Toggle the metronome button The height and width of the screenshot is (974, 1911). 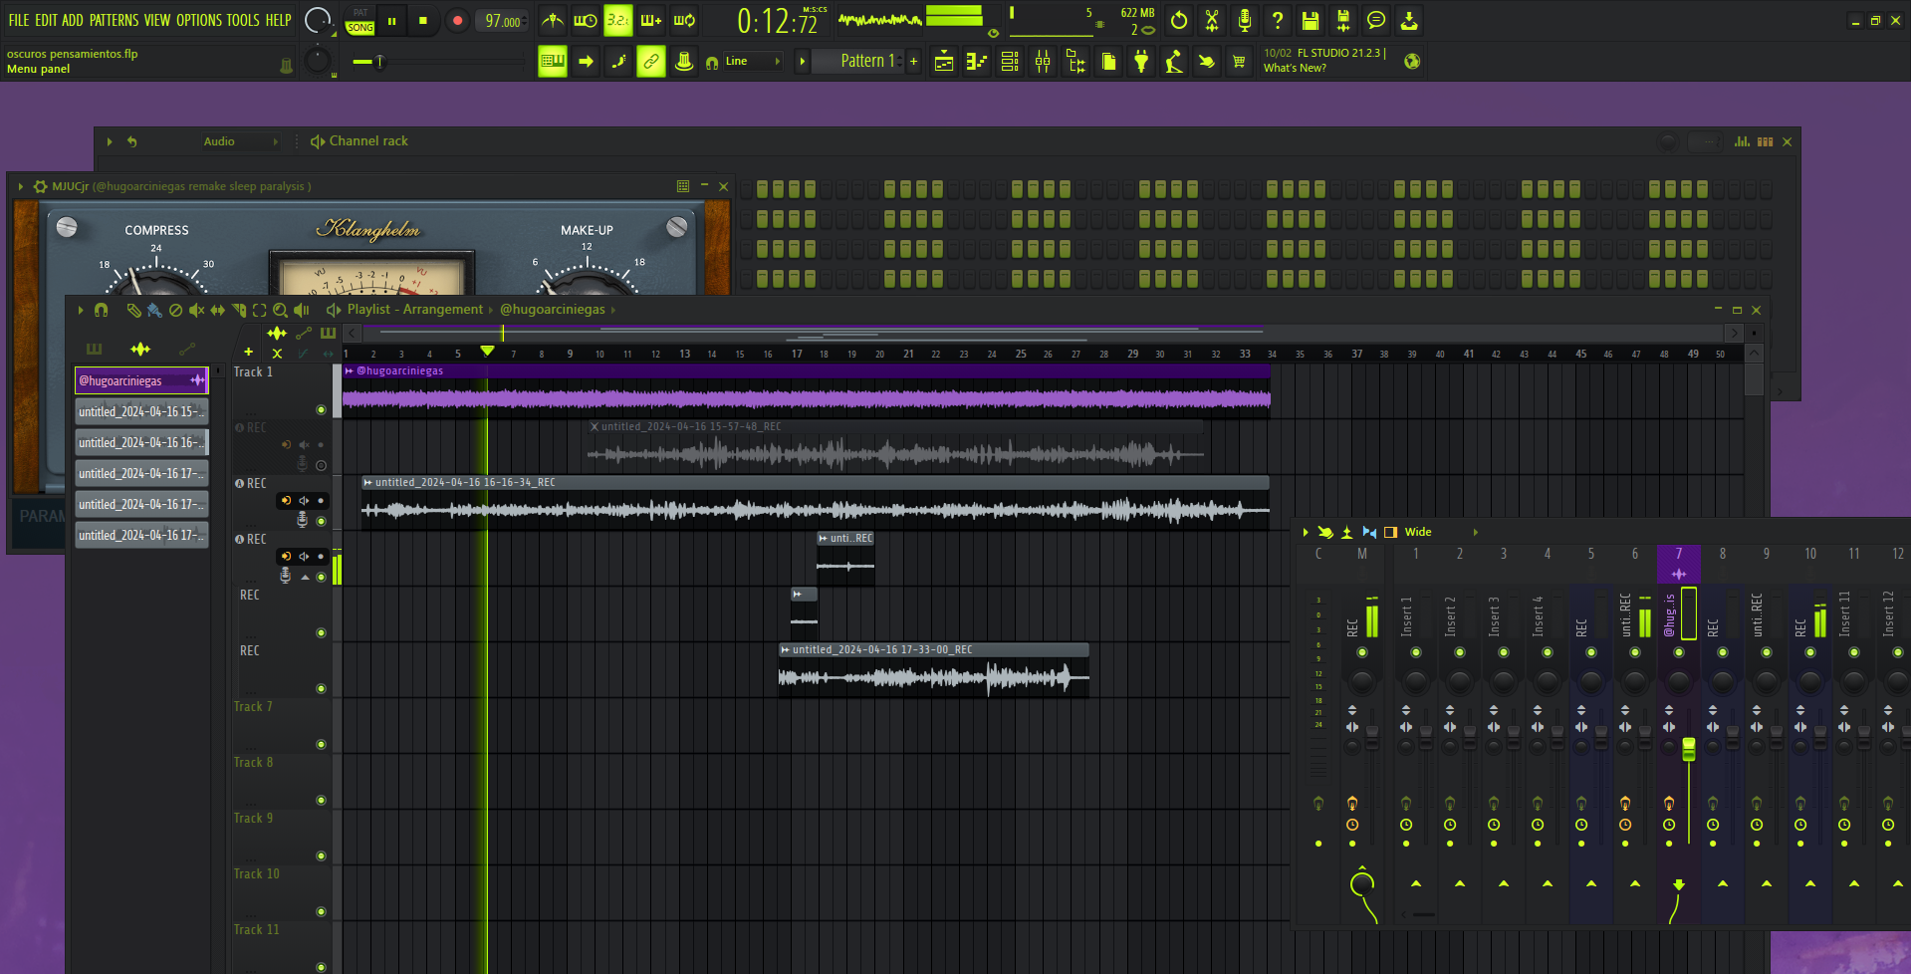[552, 20]
